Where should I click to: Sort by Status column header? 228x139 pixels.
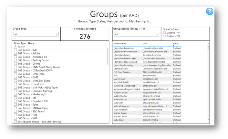(176, 44)
